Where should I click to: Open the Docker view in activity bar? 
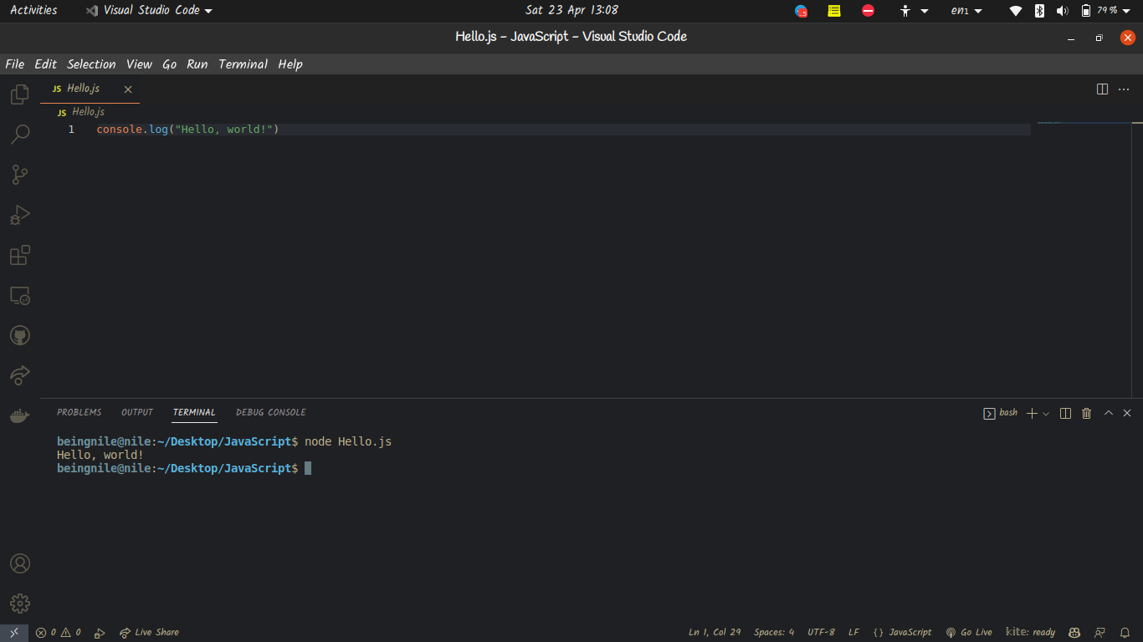[x=20, y=415]
